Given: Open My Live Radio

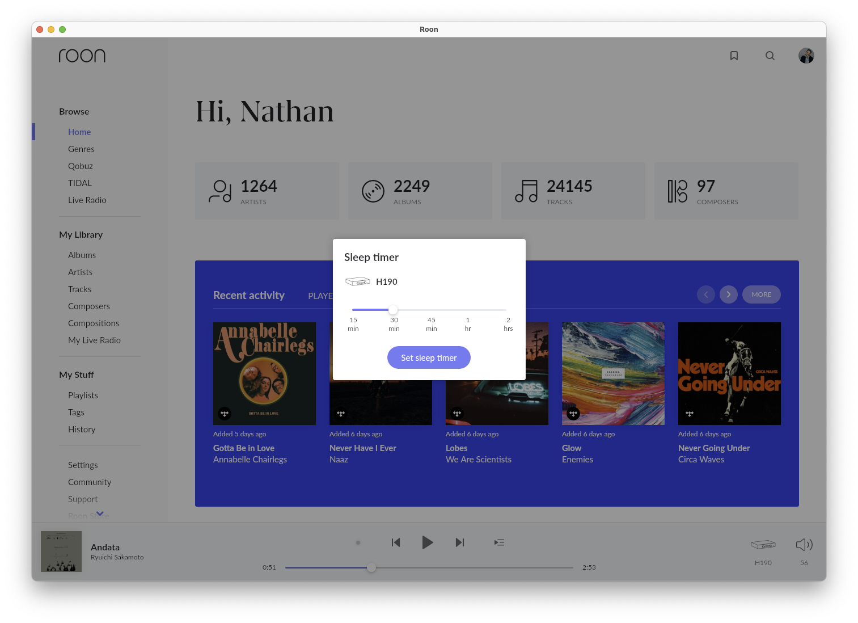Looking at the screenshot, I should 95,340.
